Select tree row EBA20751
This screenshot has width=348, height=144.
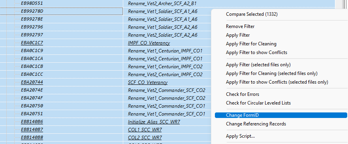32,114
